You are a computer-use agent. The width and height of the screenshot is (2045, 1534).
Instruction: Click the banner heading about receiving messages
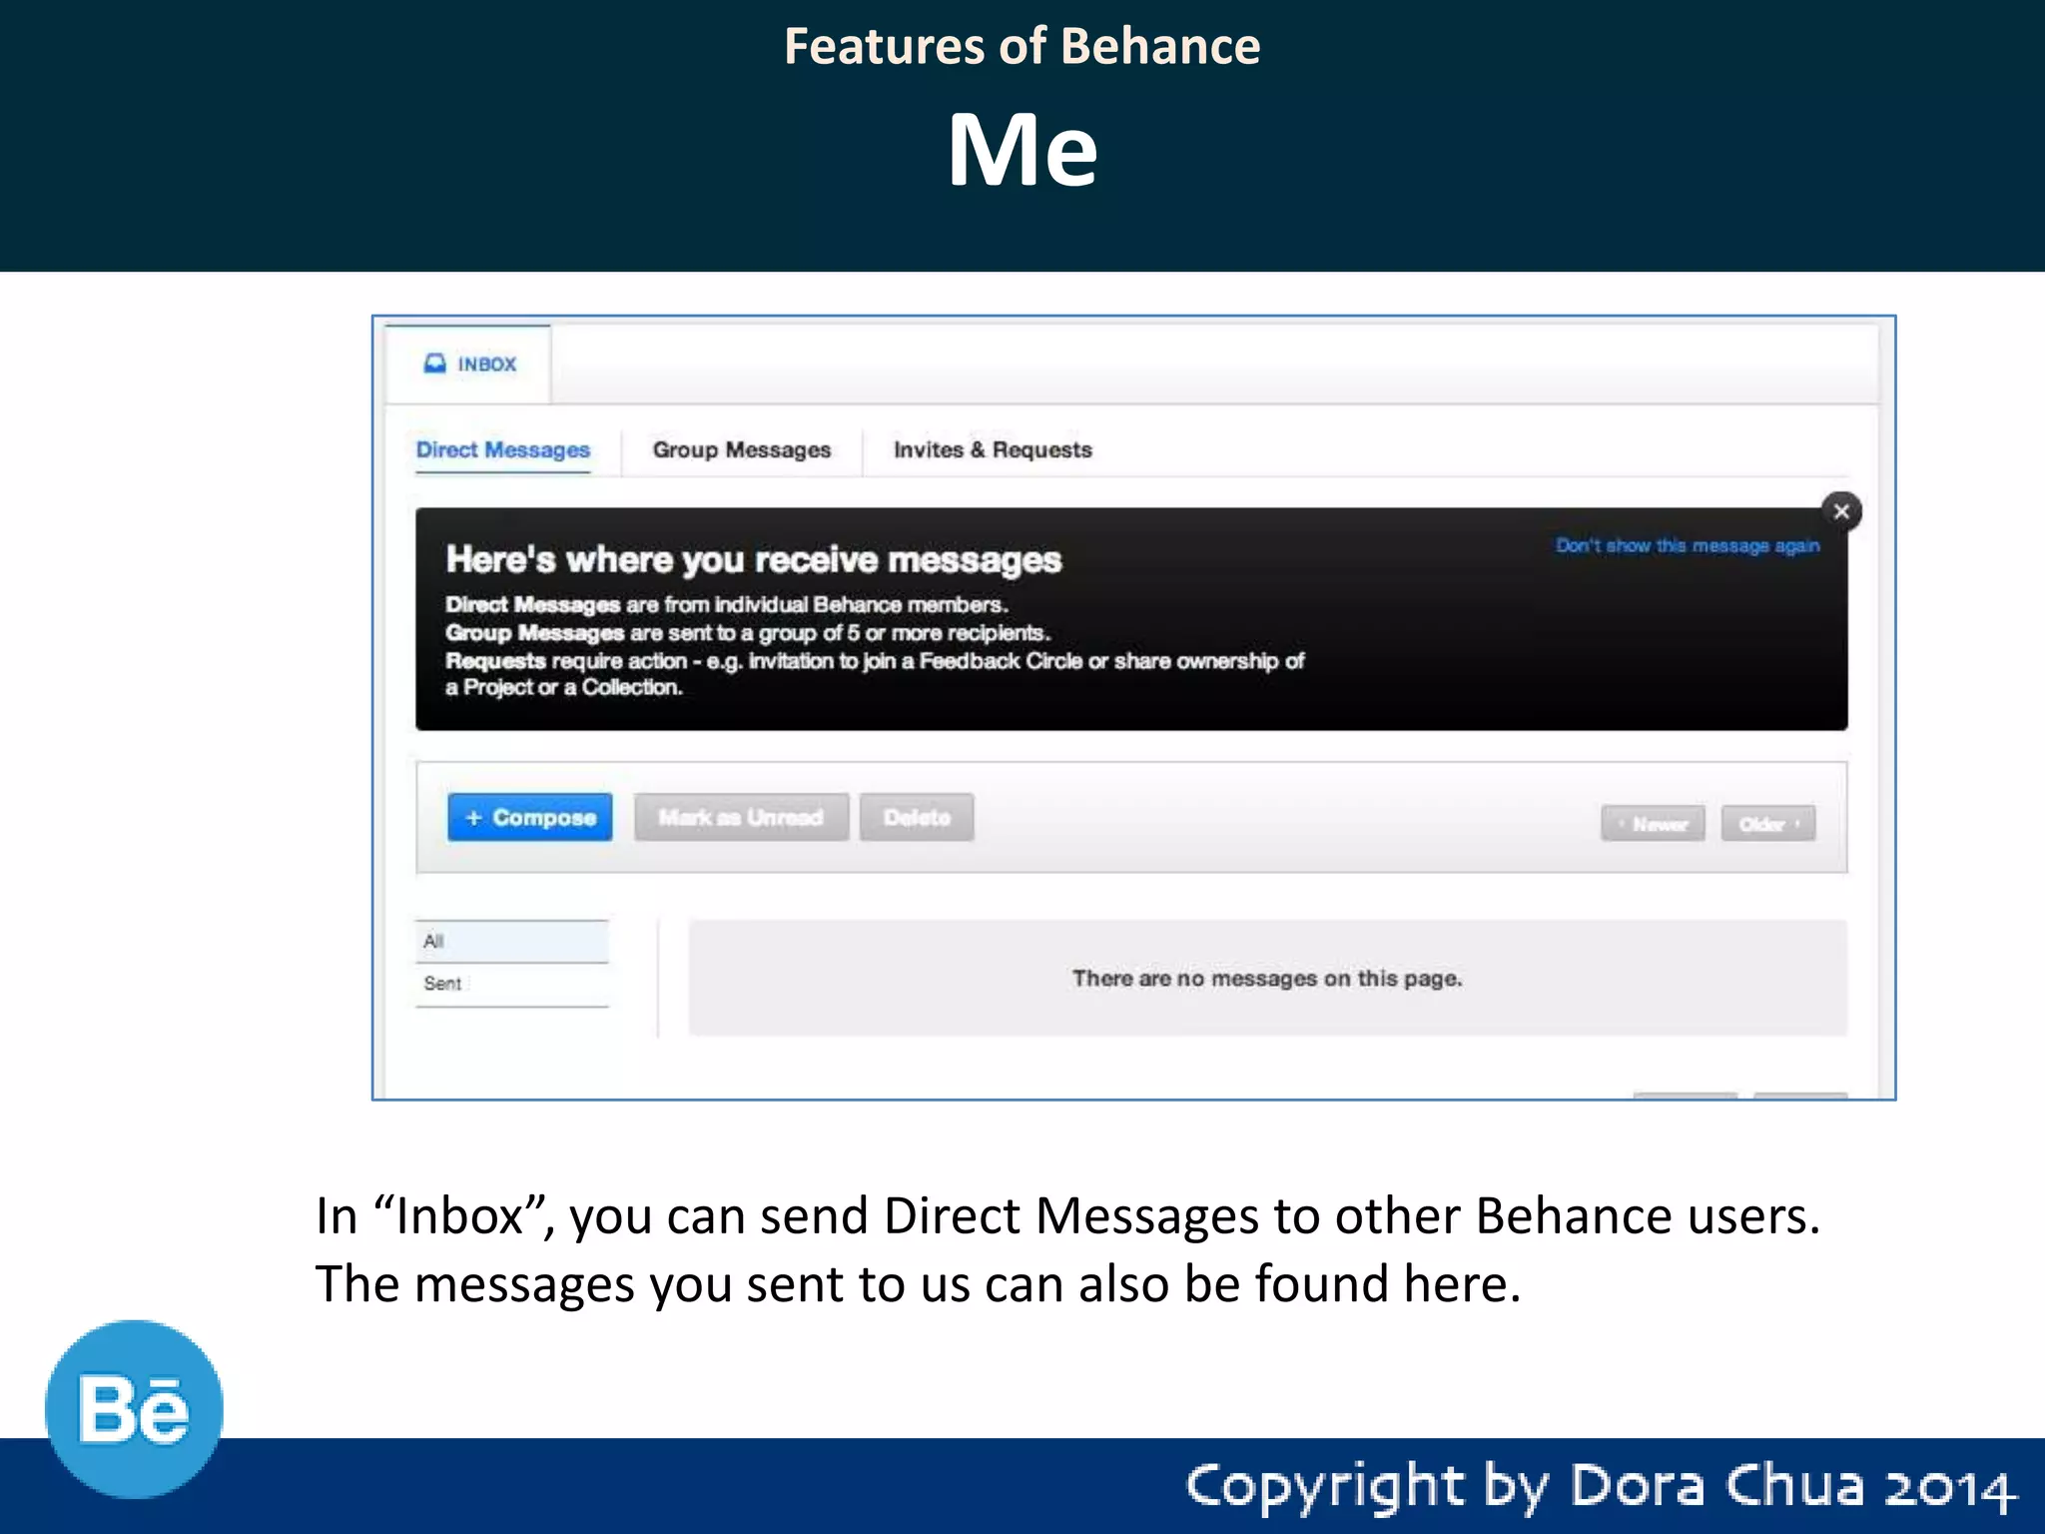click(753, 560)
